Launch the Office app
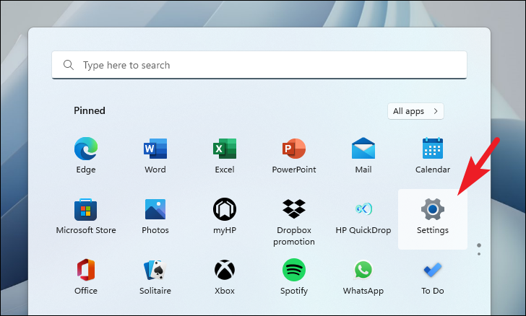Screen dimensions: 526x316 [x=86, y=276]
